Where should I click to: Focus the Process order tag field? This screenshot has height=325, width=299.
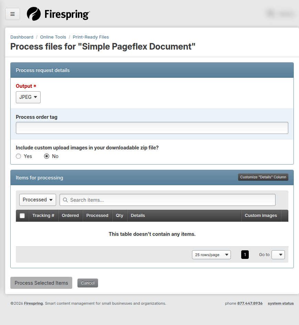click(152, 128)
